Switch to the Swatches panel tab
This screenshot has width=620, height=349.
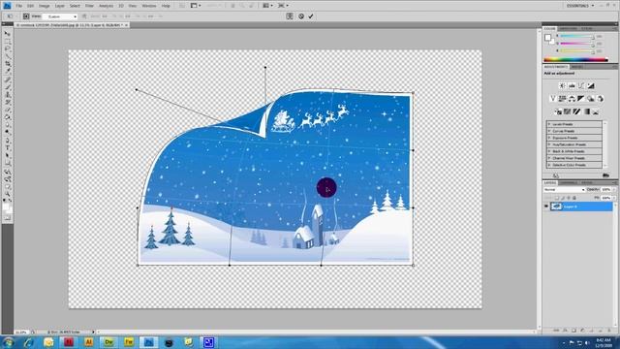569,29
